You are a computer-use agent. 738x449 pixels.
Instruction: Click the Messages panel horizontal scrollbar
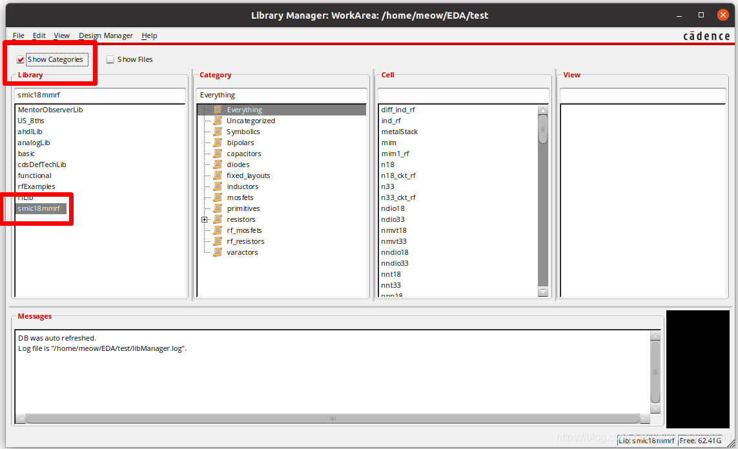point(333,419)
